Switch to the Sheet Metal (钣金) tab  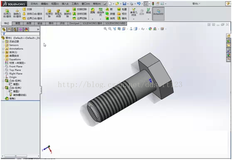click(40, 24)
